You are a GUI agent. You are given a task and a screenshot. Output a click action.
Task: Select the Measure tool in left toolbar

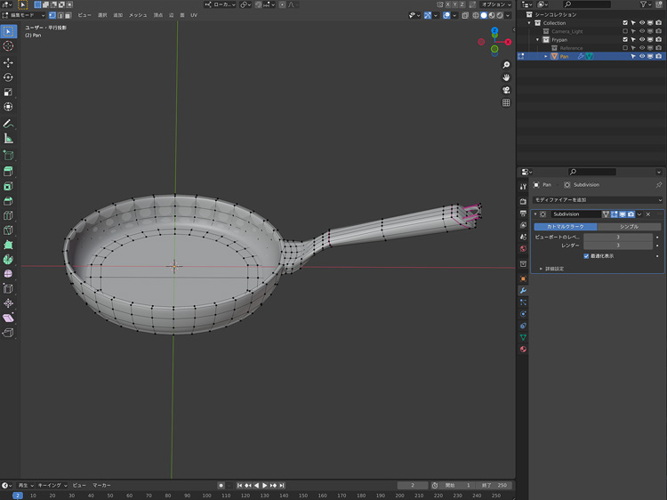pyautogui.click(x=8, y=139)
